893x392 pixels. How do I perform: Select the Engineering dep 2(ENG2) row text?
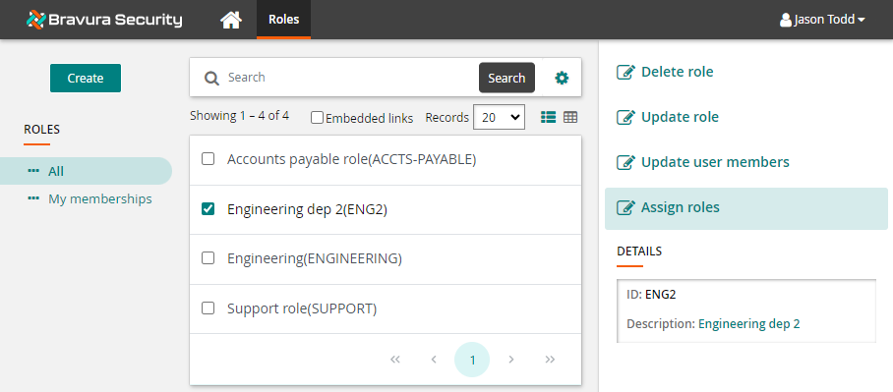(x=307, y=209)
